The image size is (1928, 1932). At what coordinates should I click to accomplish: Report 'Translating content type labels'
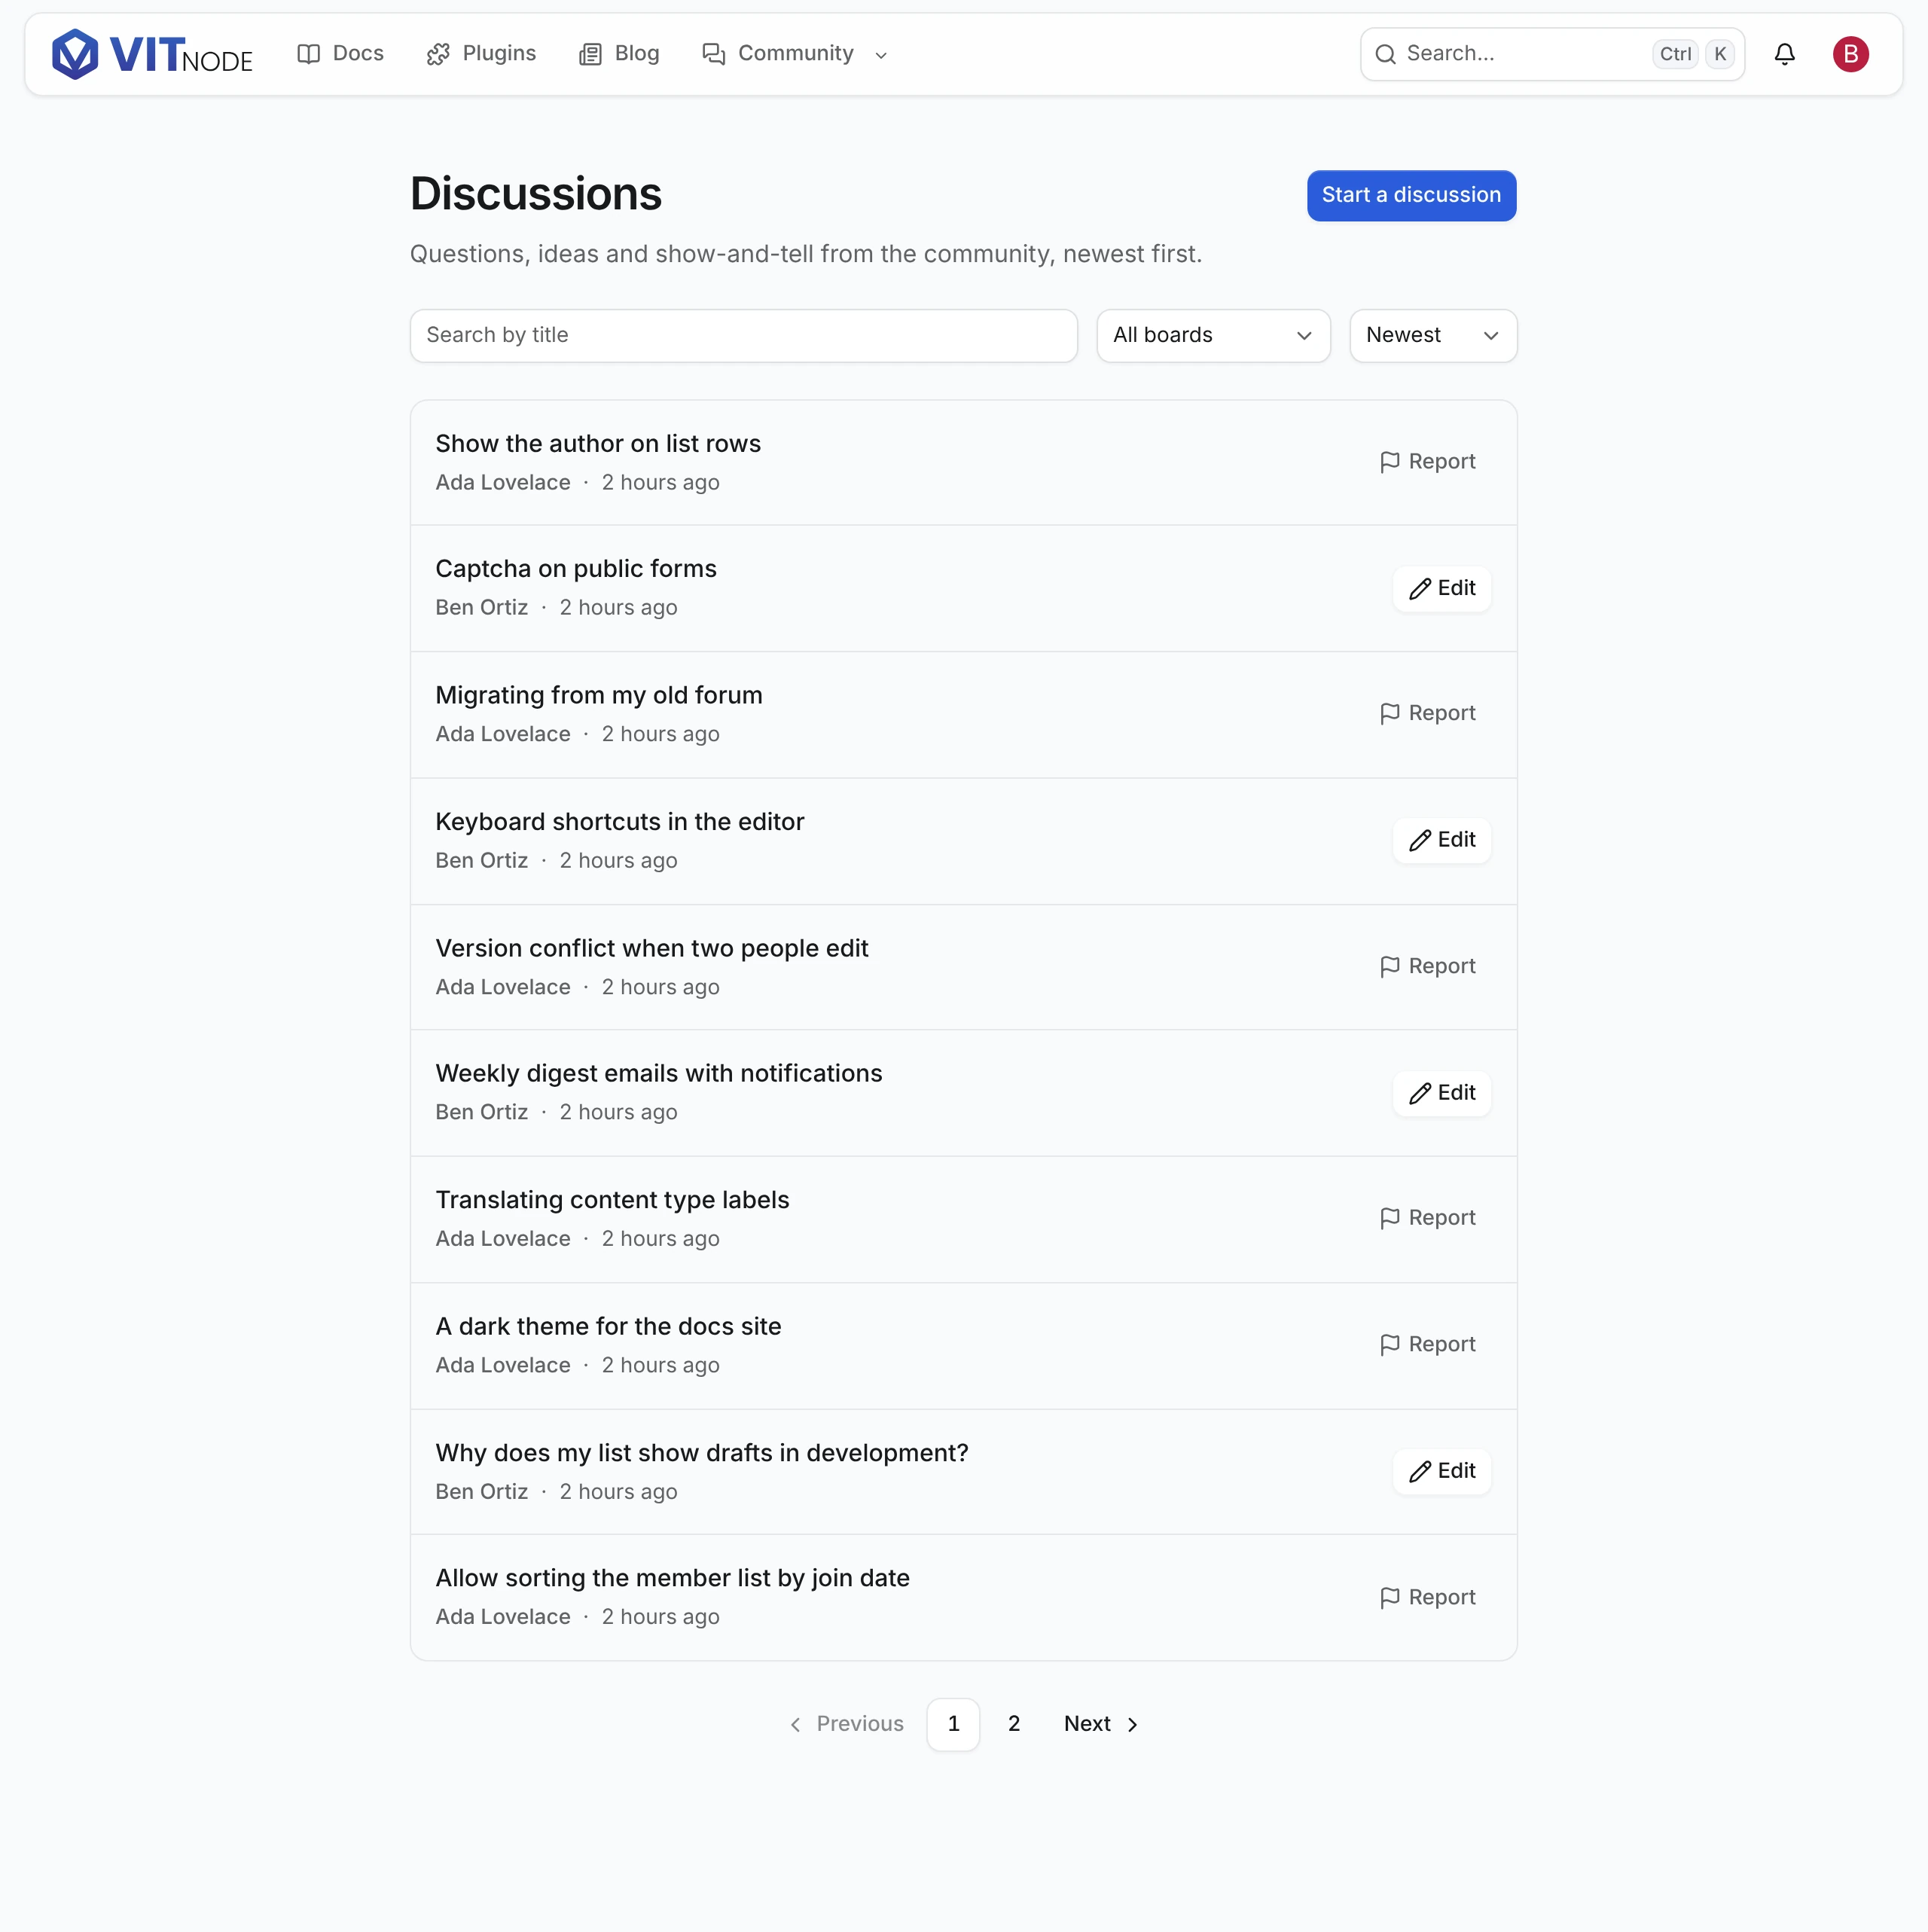[x=1427, y=1218]
